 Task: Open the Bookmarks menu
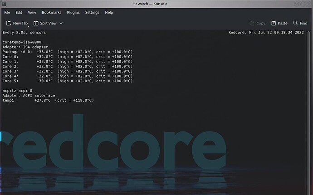[x=52, y=12]
